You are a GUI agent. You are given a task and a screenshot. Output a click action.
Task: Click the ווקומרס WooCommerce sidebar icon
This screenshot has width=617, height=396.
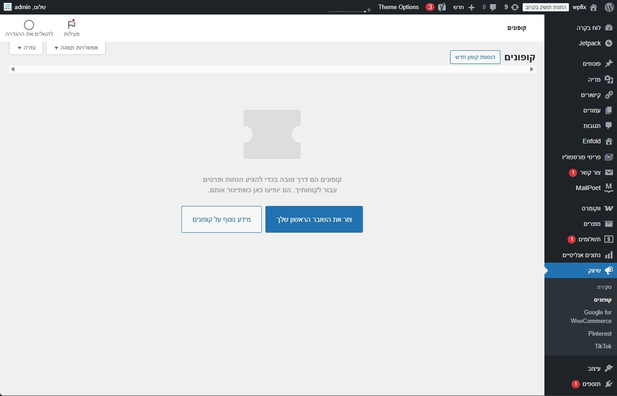(x=609, y=209)
